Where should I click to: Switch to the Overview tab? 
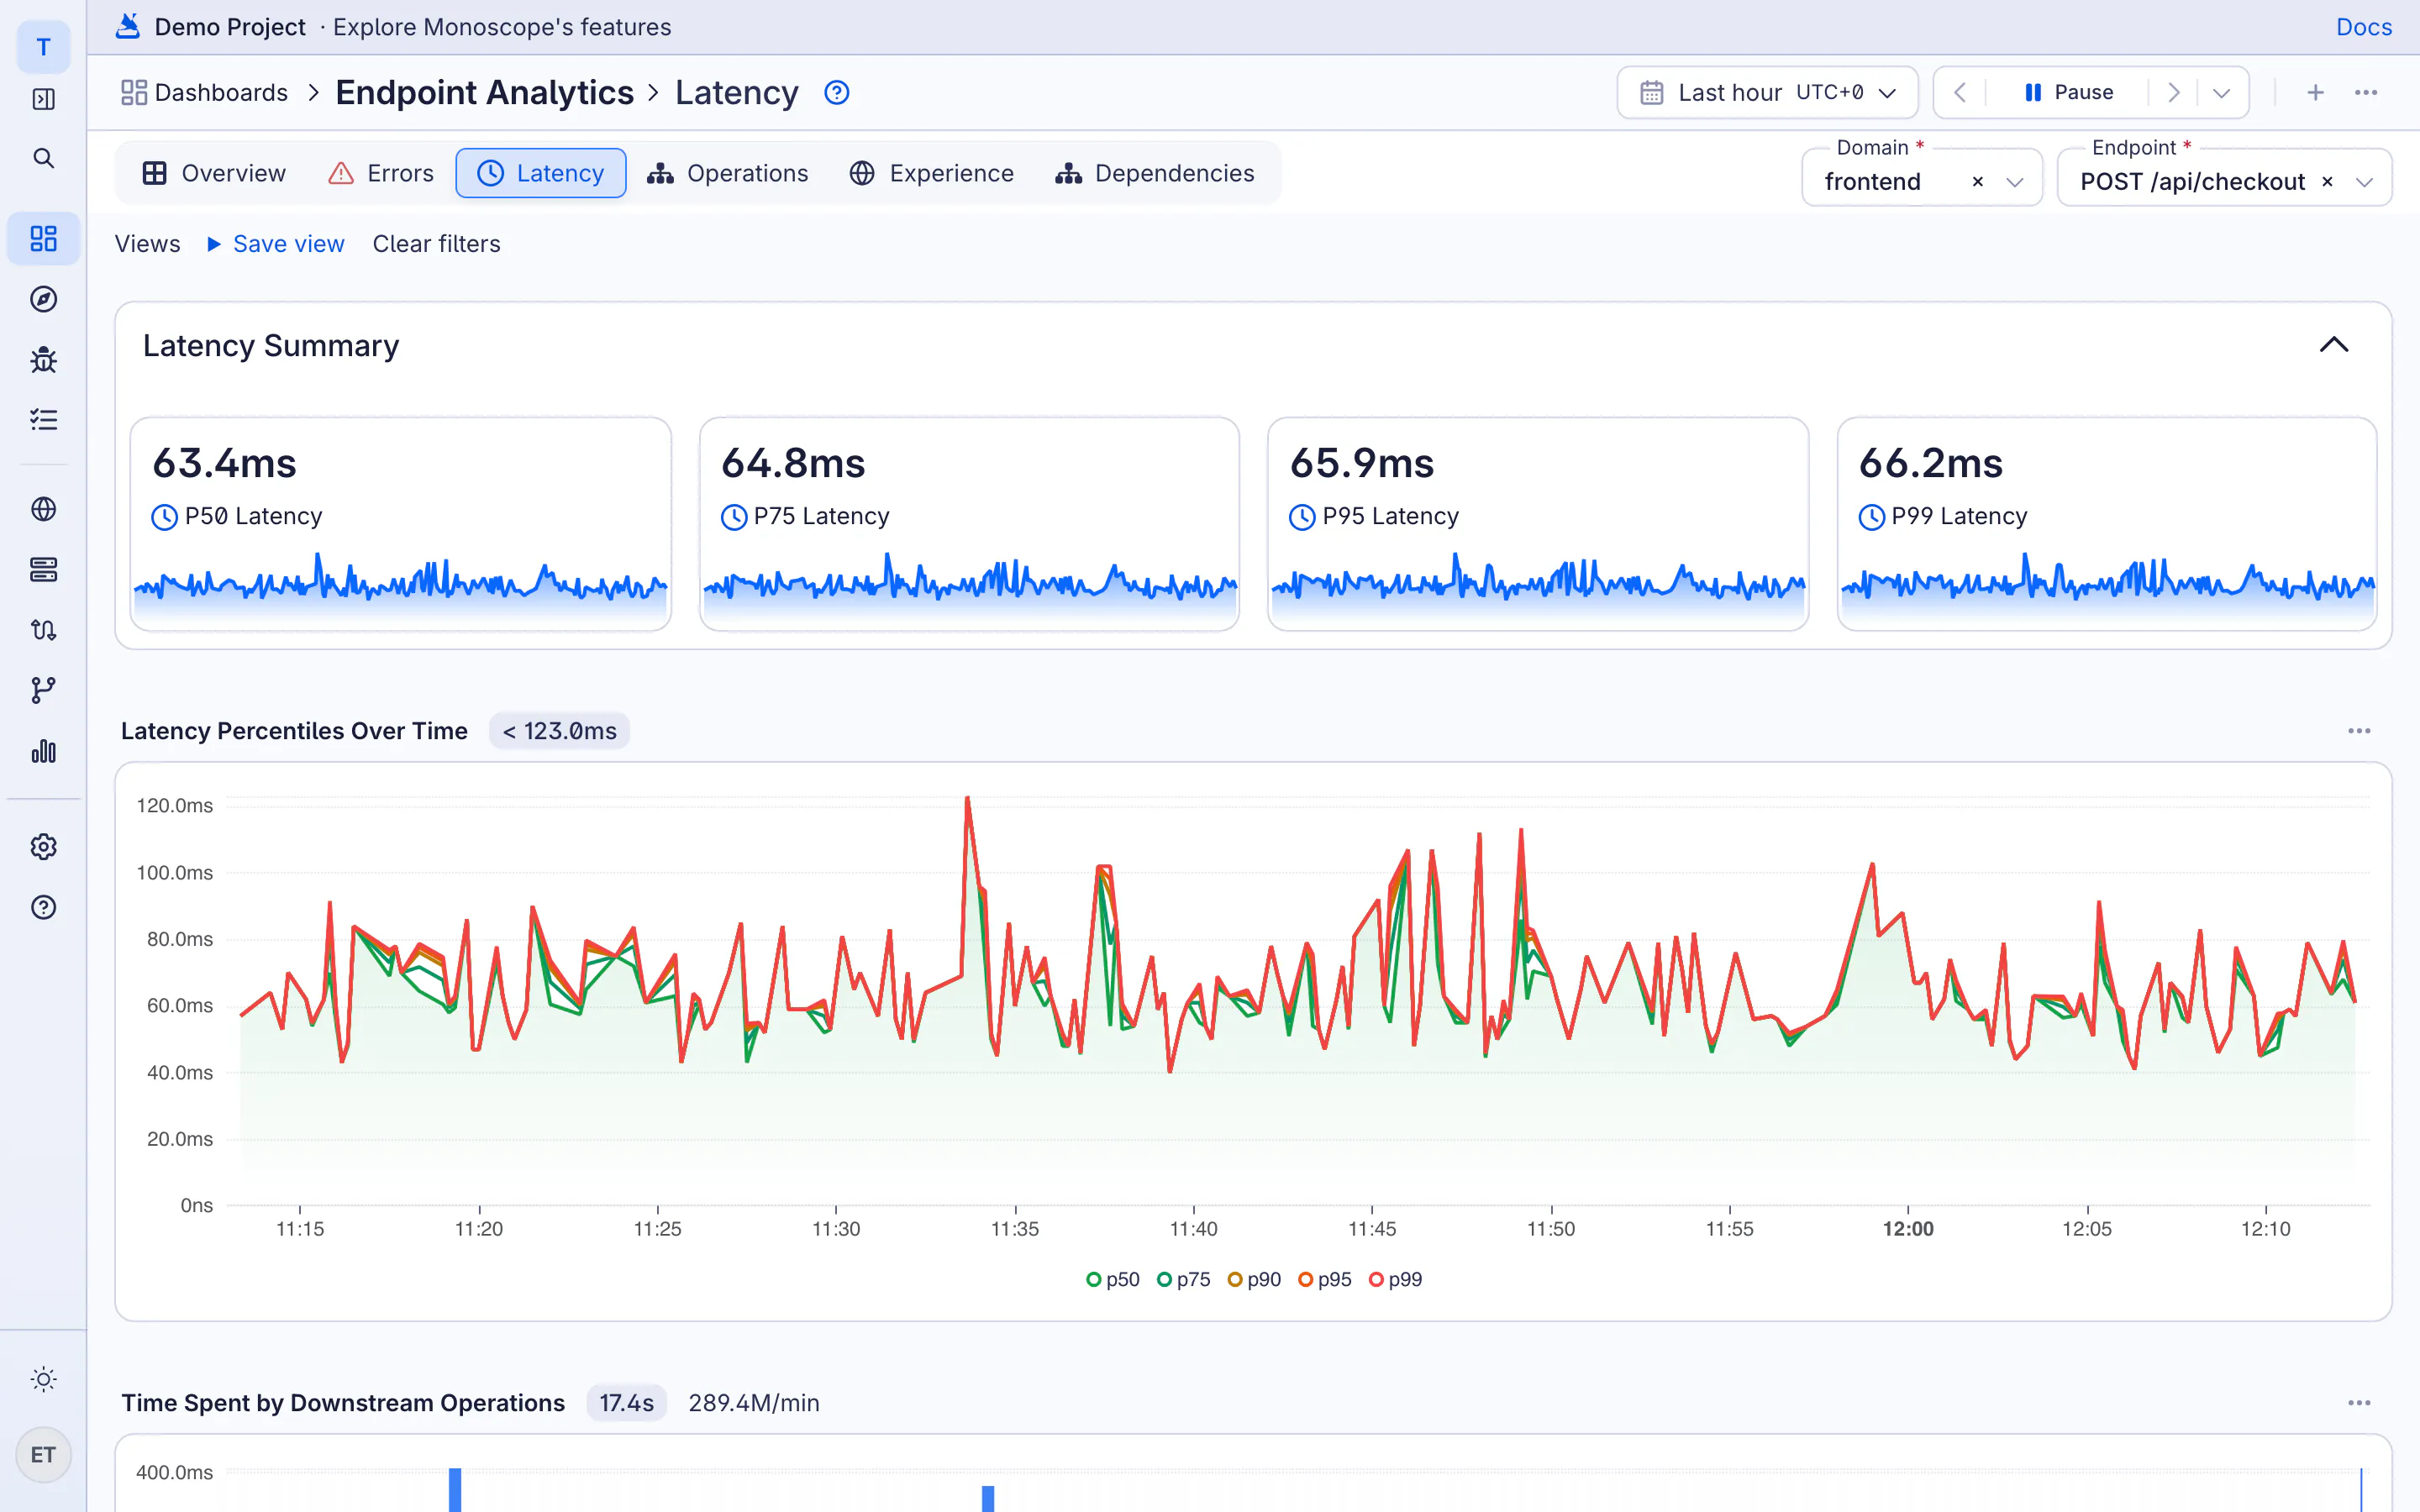(x=214, y=173)
